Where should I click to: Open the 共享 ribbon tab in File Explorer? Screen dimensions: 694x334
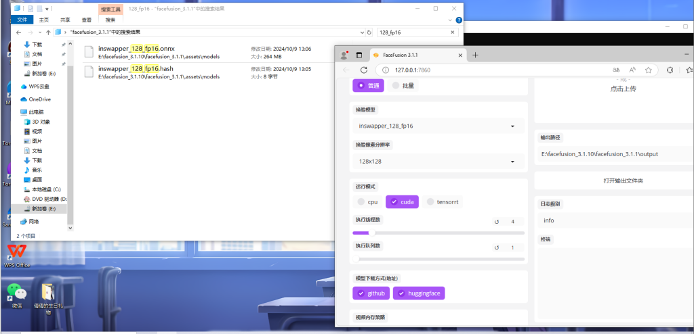tap(66, 20)
